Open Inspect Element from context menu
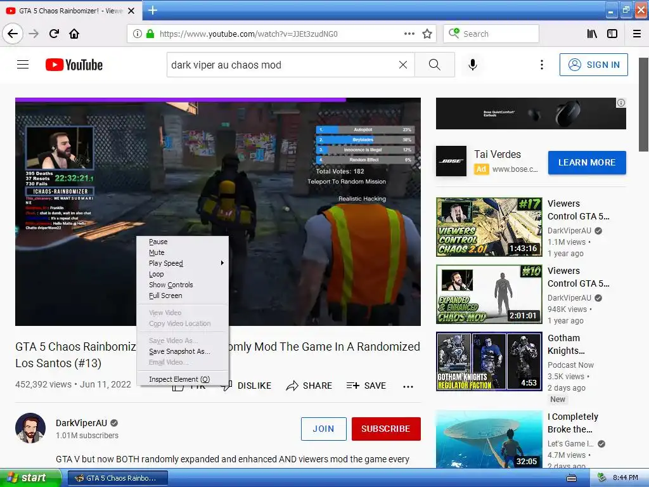The height and width of the screenshot is (487, 649). [183, 379]
